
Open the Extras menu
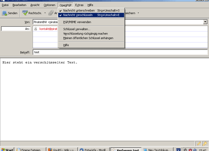79,5
